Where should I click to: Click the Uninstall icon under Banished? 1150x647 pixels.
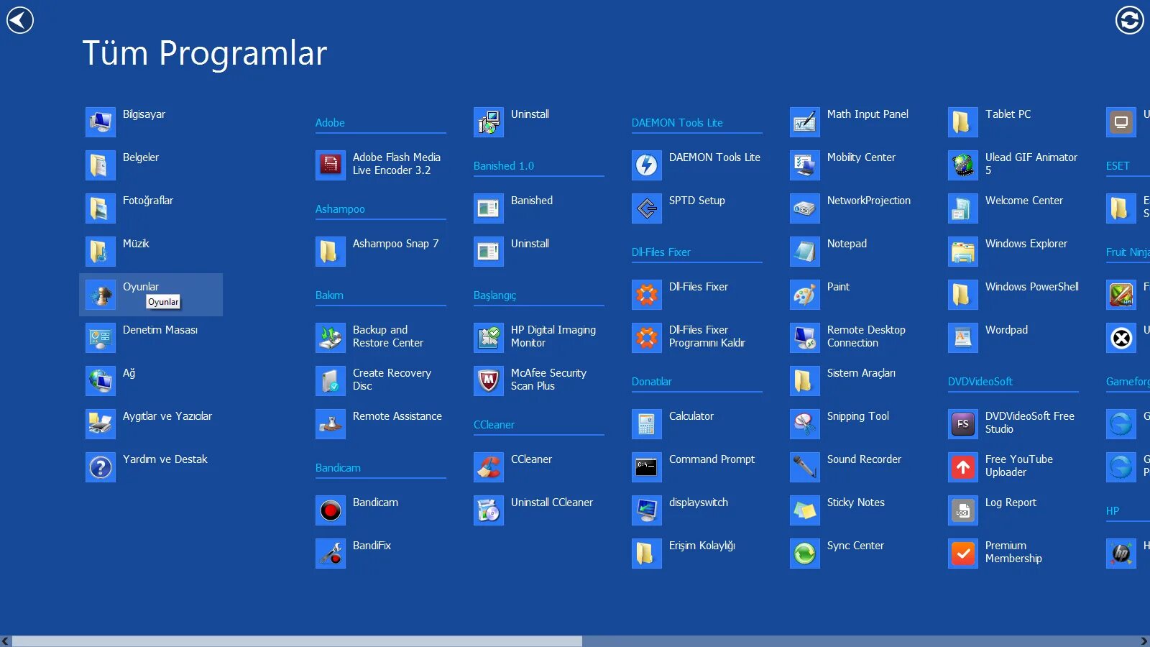489,252
